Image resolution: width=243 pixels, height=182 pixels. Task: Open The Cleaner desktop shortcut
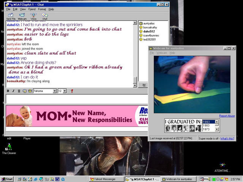(x=9, y=149)
